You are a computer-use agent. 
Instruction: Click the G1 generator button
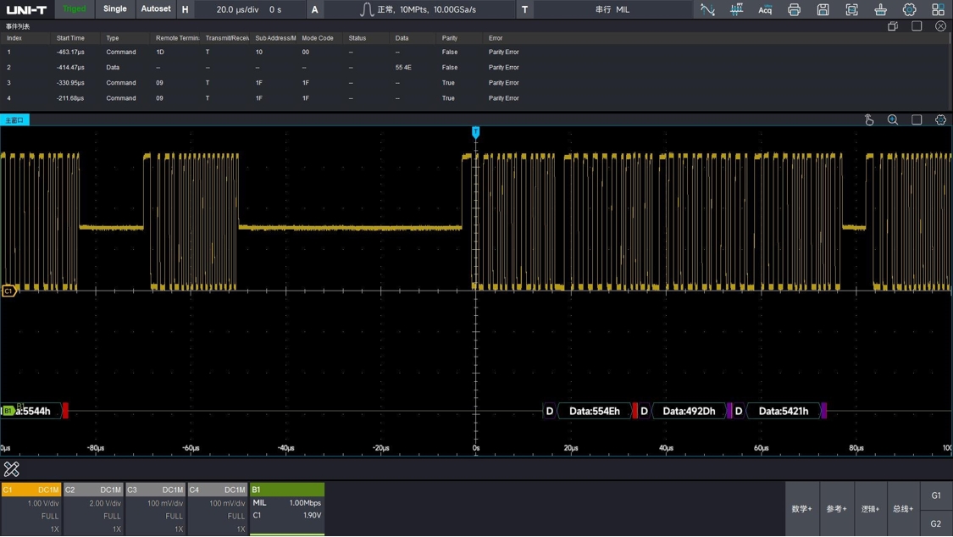click(x=936, y=495)
